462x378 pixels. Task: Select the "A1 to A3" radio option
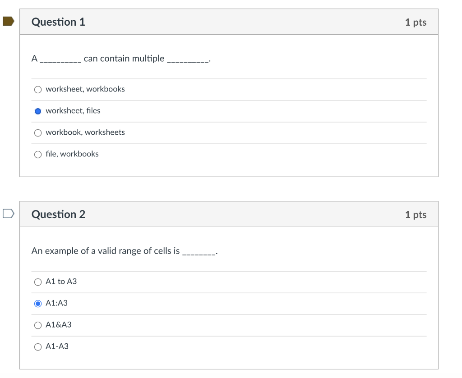pyautogui.click(x=38, y=282)
